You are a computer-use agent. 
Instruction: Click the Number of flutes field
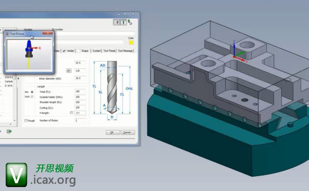coord(80,121)
